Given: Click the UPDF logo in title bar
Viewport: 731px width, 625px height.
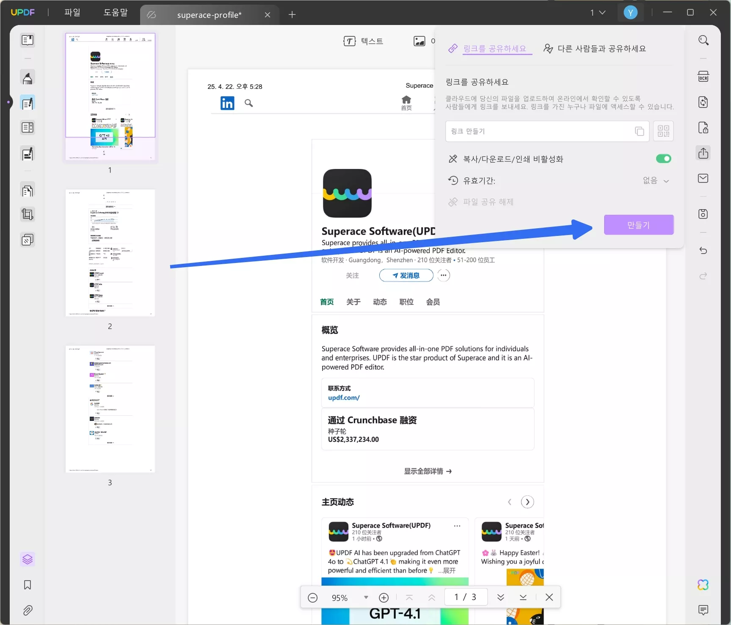Looking at the screenshot, I should [x=23, y=12].
